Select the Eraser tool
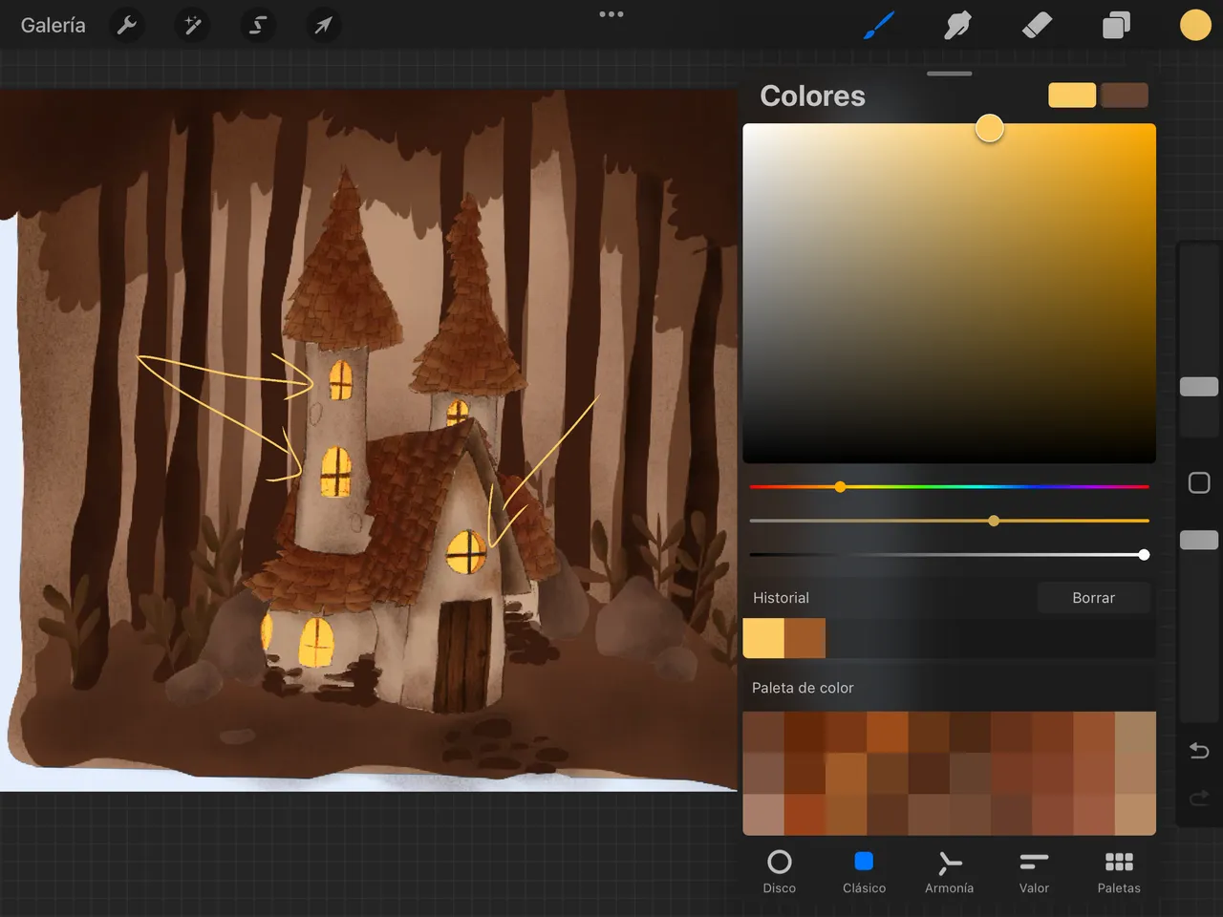Screen dimensions: 1223x917 (1037, 26)
